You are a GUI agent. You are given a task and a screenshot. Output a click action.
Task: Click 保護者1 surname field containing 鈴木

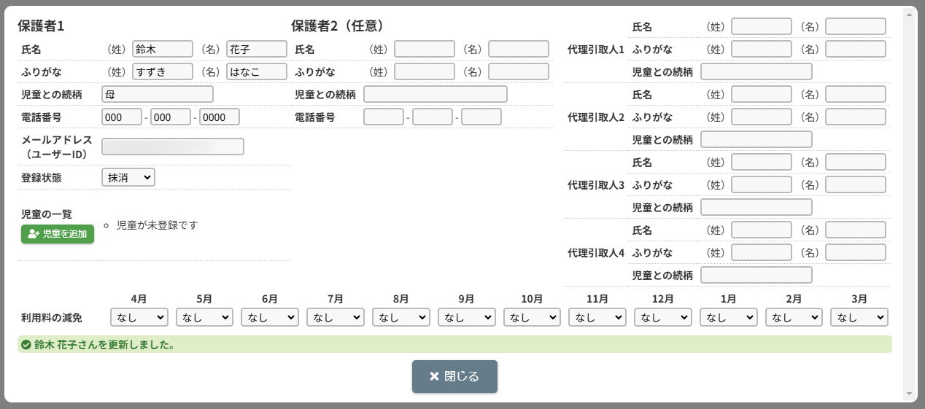163,49
